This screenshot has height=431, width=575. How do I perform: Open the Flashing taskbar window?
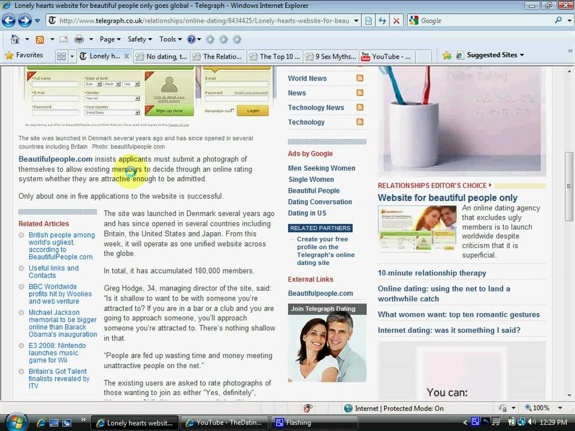(313, 423)
